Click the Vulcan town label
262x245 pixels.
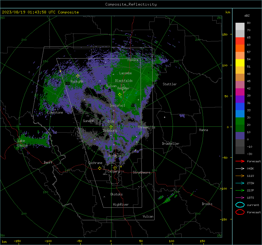[148, 216]
